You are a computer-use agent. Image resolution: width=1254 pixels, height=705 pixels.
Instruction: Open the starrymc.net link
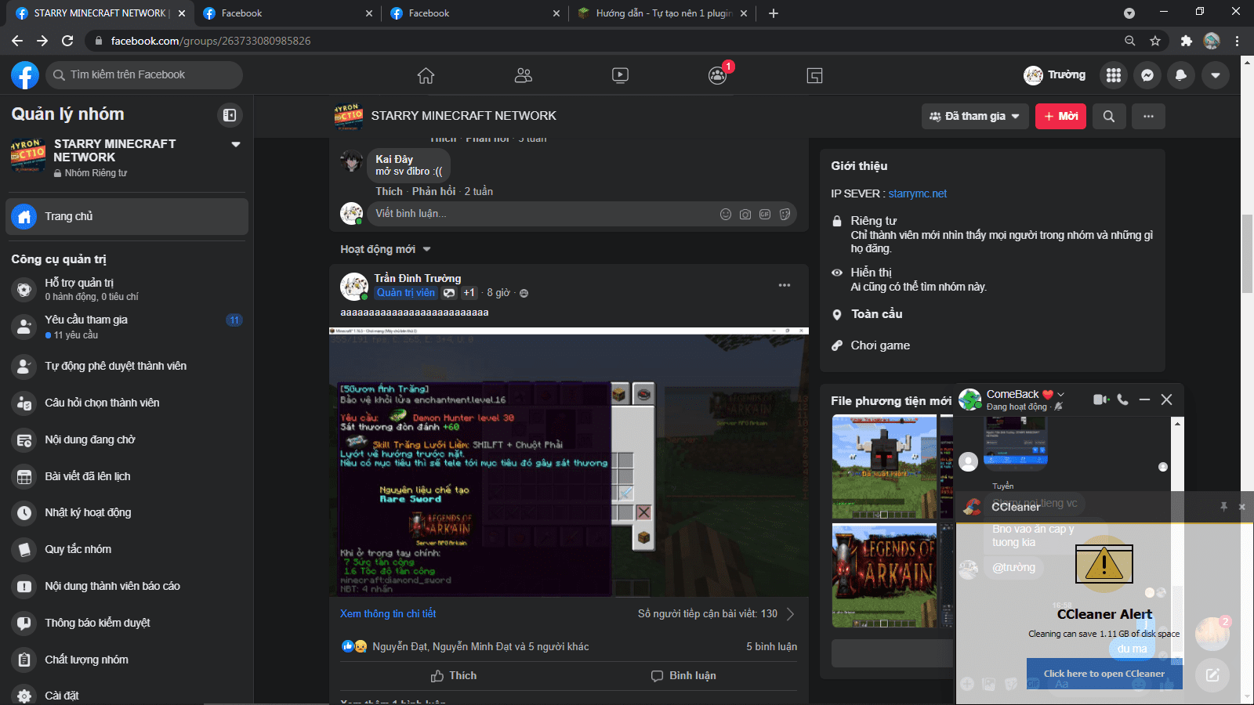coord(917,193)
